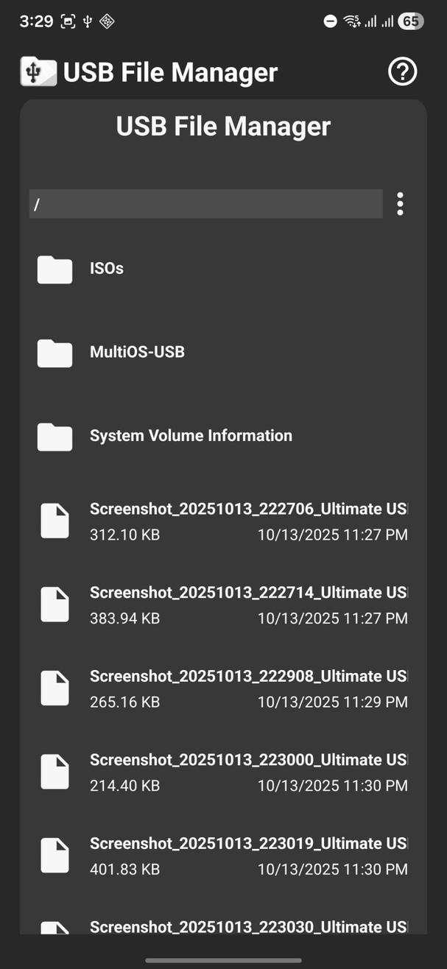The image size is (447, 969).
Task: Tap the USB symbol in the status bar
Action: tap(87, 21)
